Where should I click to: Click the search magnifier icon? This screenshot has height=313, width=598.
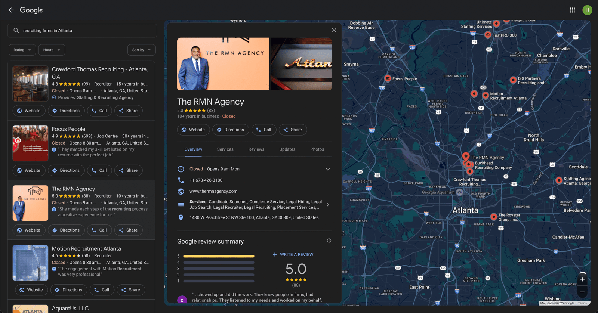point(16,31)
